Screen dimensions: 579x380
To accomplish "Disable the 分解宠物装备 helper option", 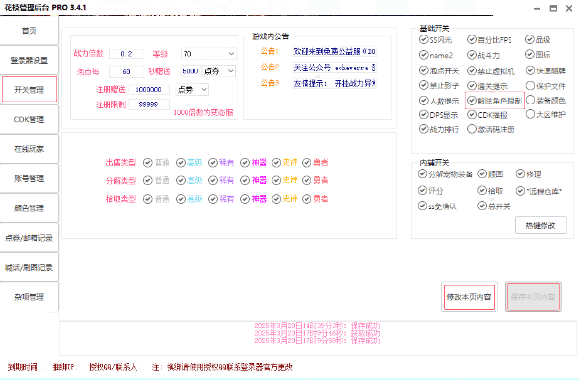I will 422,174.
